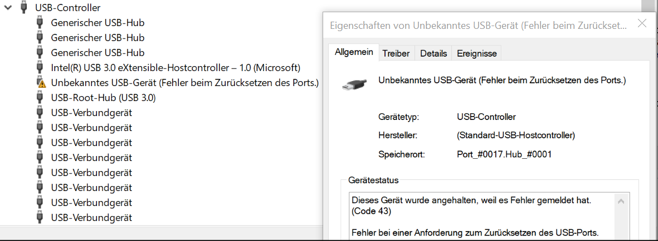Select Unbekanntes USB-Gerät entry in the device list
Viewport: 658px width, 241px height.
click(x=184, y=82)
